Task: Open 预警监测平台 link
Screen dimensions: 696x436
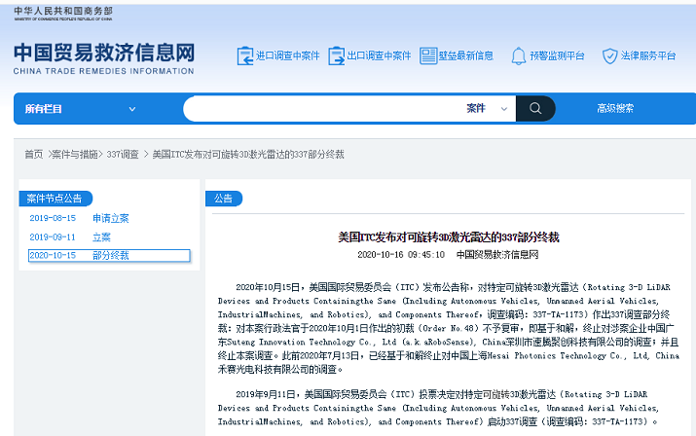Action: point(557,55)
